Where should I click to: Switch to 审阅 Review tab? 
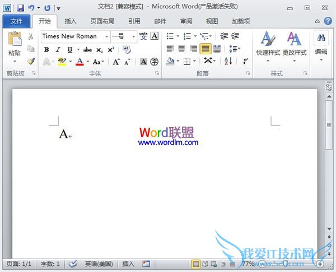tap(186, 21)
